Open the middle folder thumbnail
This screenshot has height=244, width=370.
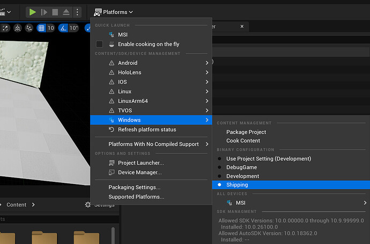tap(45, 238)
